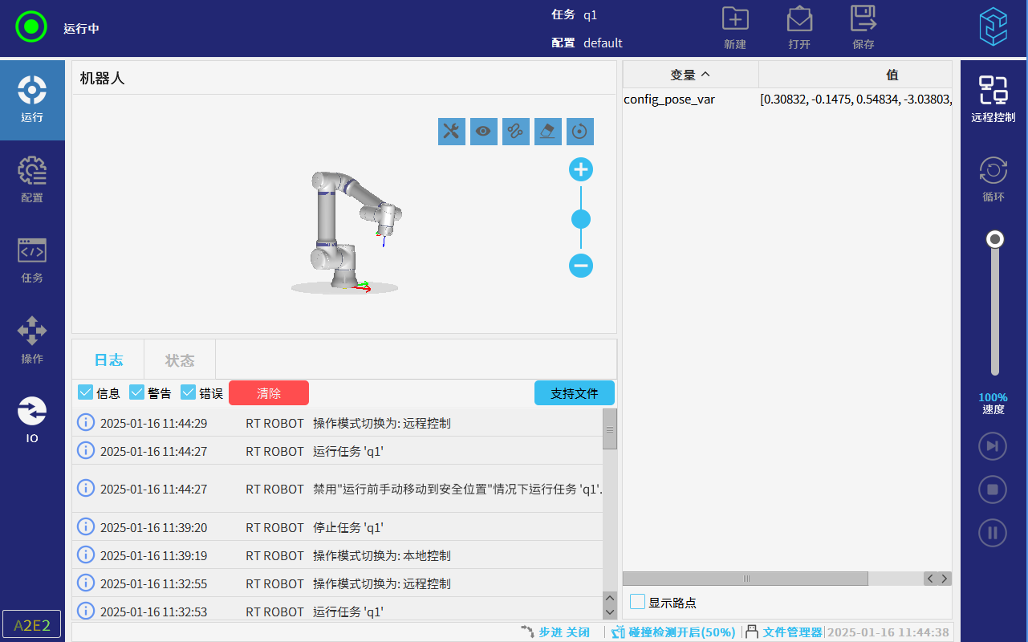Click the speed slider handle
Image resolution: width=1028 pixels, height=642 pixels.
tap(995, 239)
